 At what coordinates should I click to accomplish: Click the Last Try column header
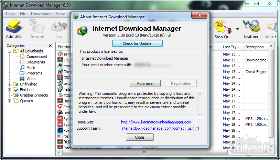(x=232, y=47)
